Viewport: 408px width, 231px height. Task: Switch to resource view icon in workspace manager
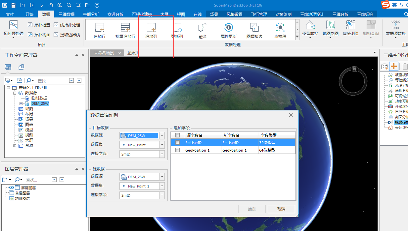coord(21,67)
